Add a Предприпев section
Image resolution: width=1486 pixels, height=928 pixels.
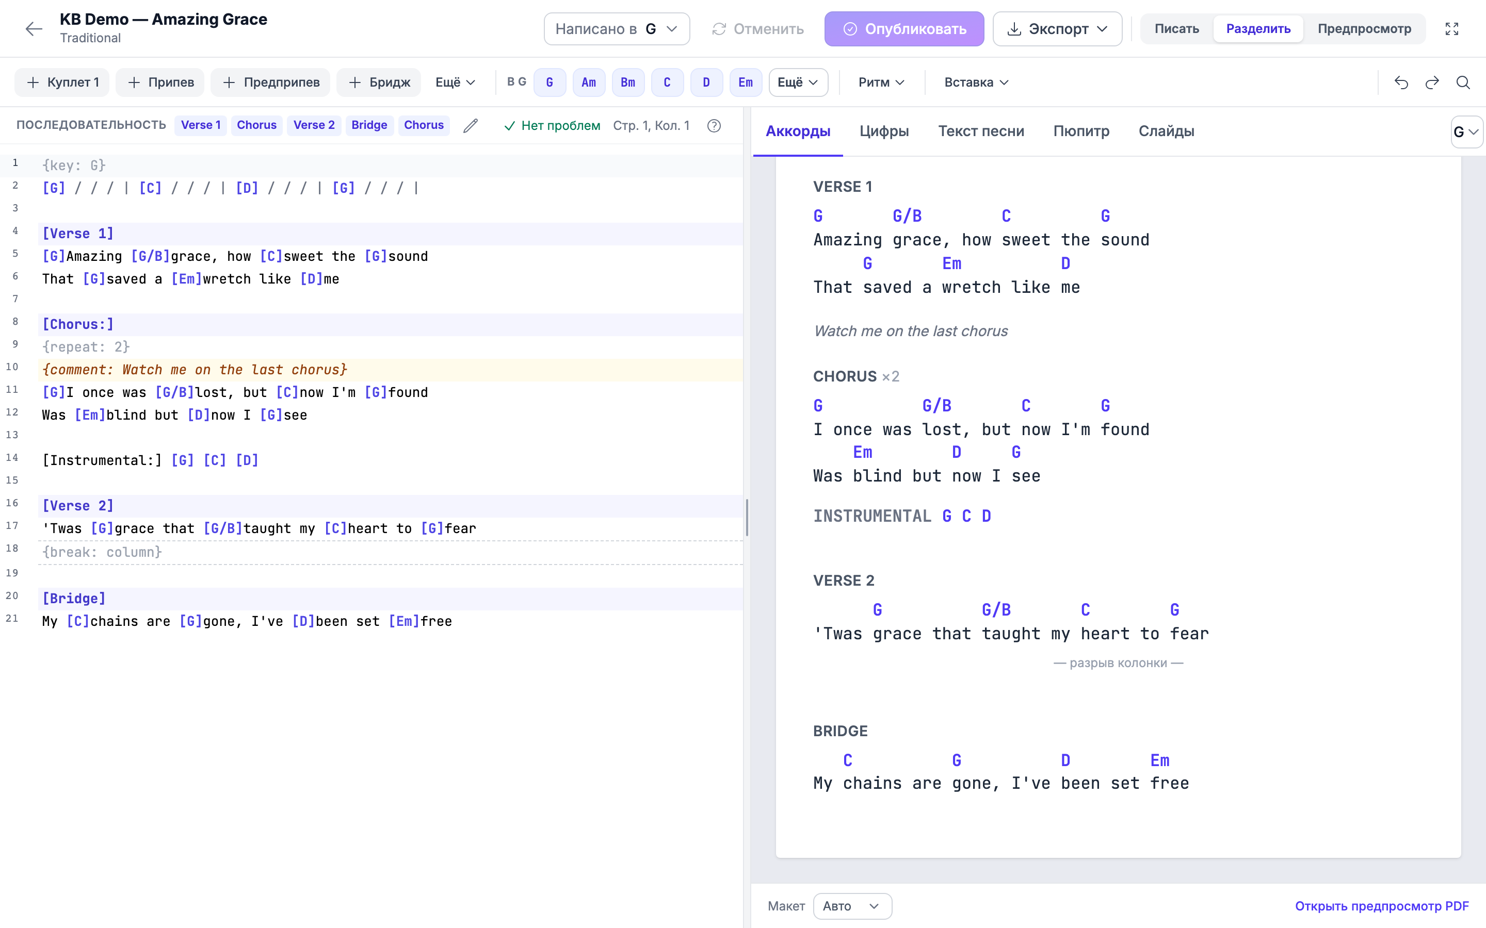point(271,82)
